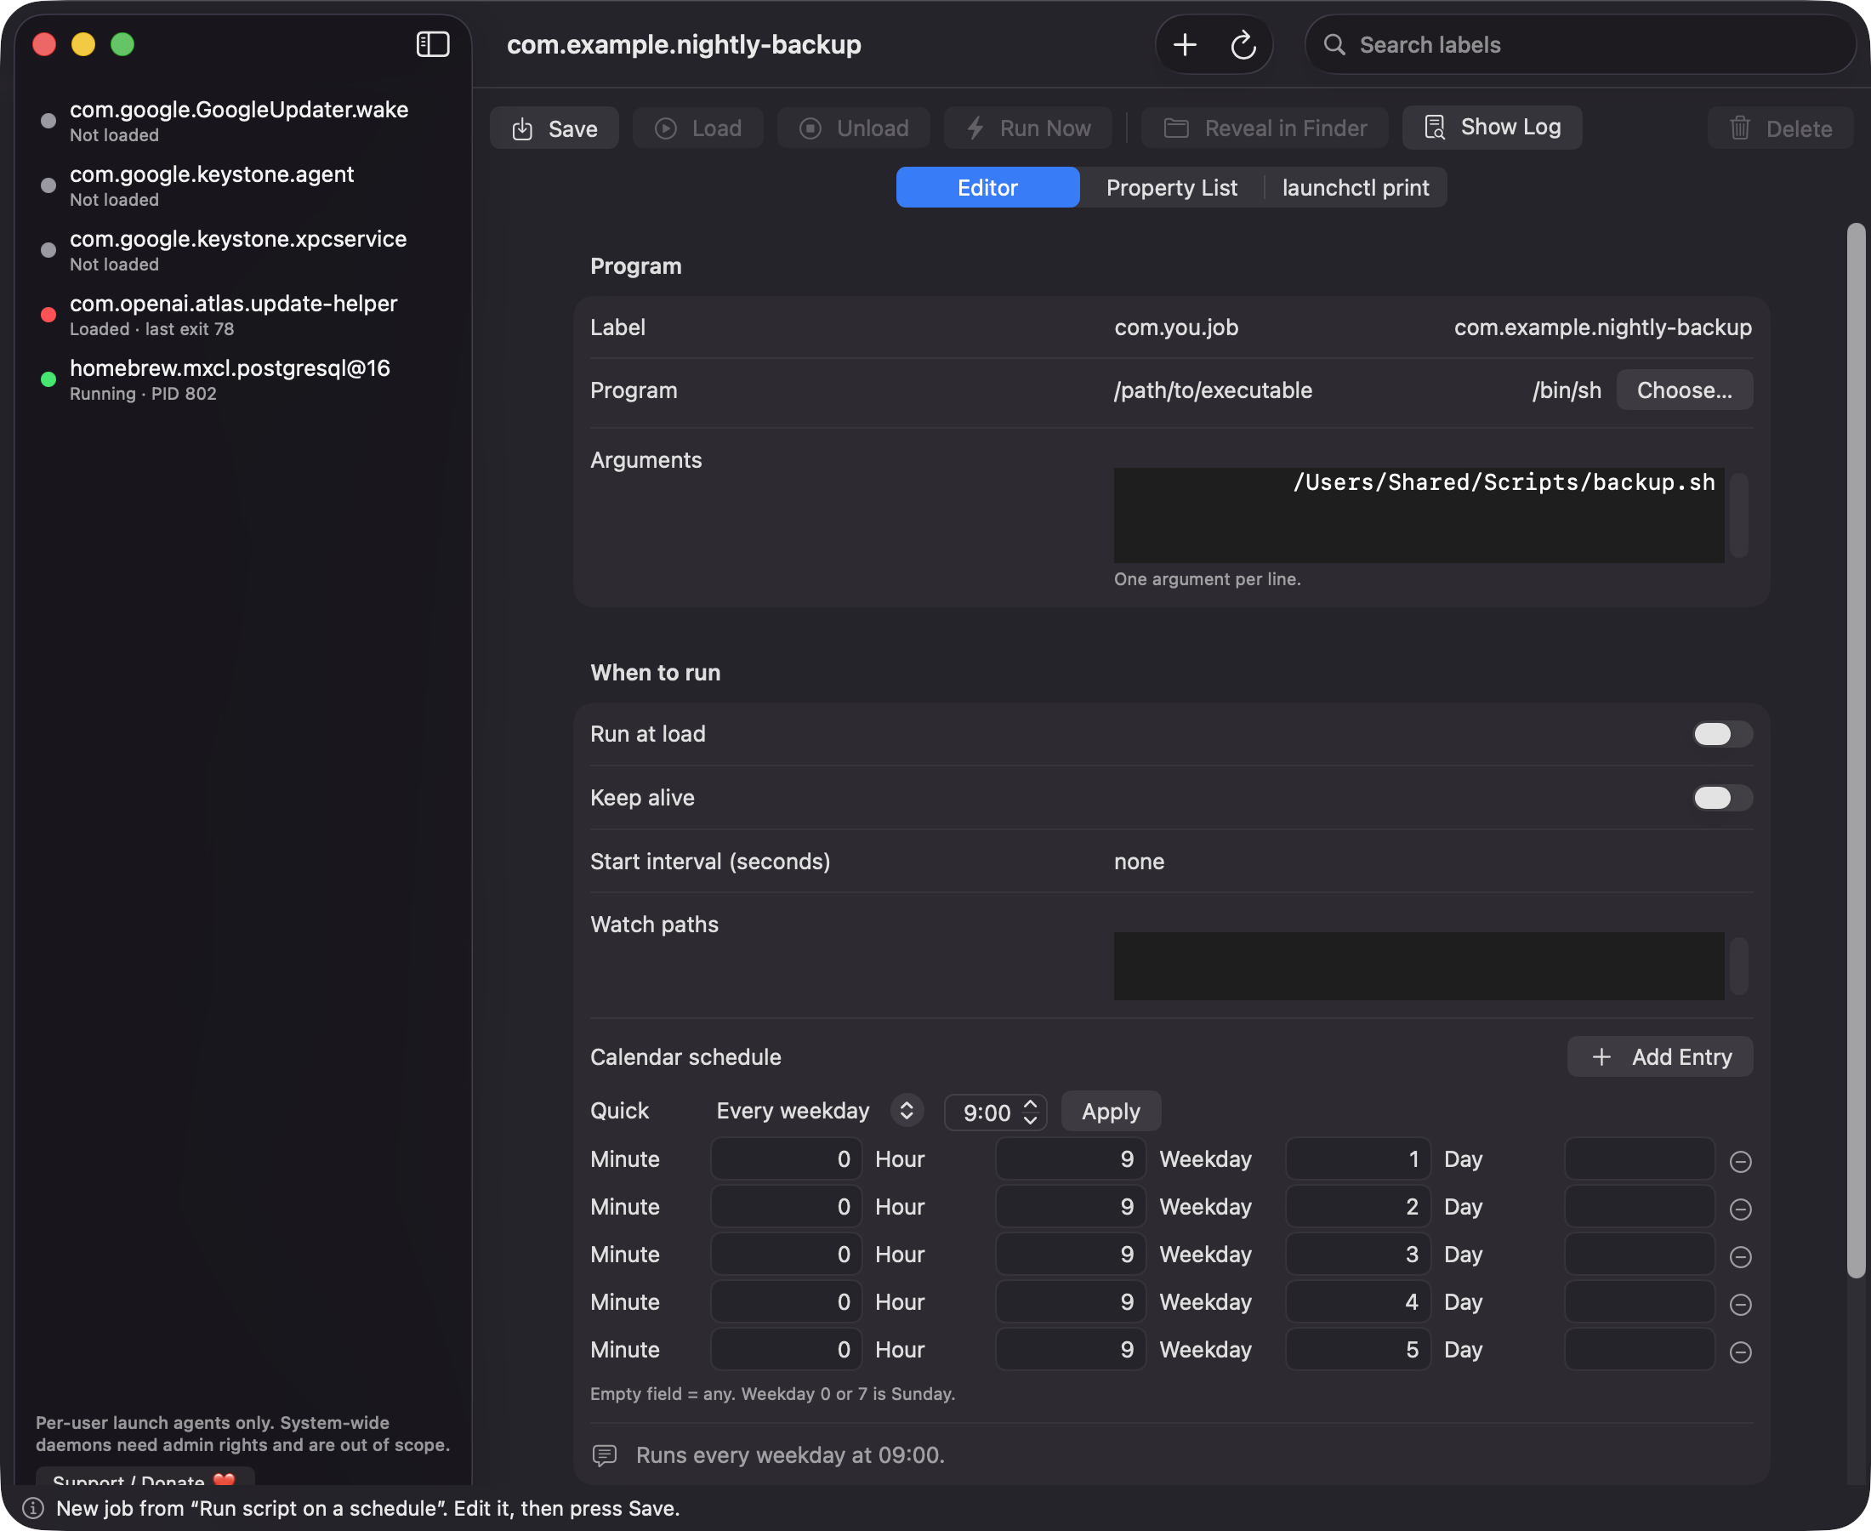Image resolution: width=1871 pixels, height=1531 pixels.
Task: Click the Choose... program button
Action: point(1684,390)
